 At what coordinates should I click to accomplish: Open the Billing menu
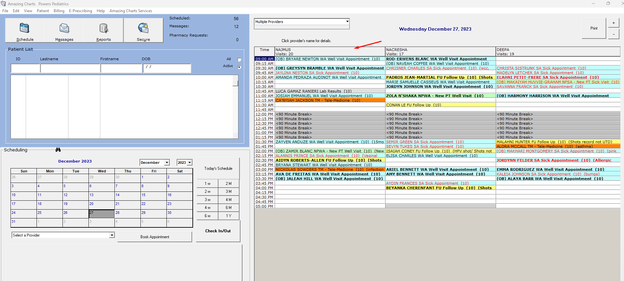click(x=59, y=11)
